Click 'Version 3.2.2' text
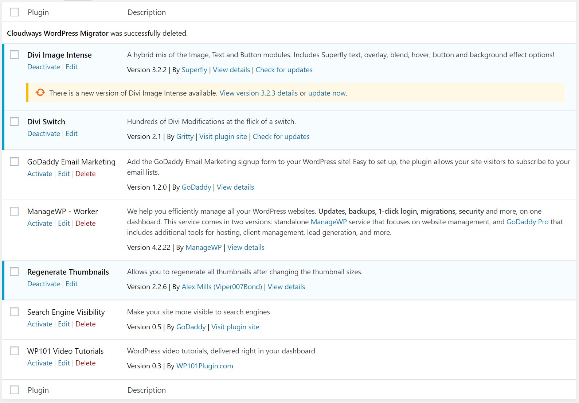The height and width of the screenshot is (403, 579). click(x=147, y=70)
